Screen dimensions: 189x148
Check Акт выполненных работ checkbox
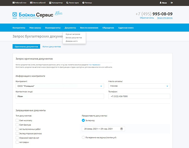pyautogui.click(x=17, y=129)
